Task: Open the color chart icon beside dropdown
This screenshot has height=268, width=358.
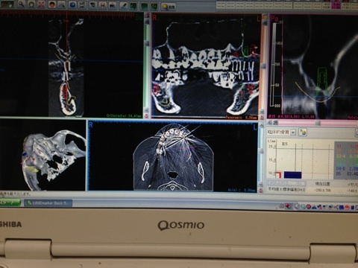Action: pos(303,132)
